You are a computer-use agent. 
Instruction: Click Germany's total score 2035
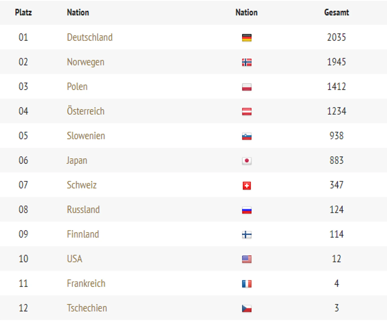point(336,37)
